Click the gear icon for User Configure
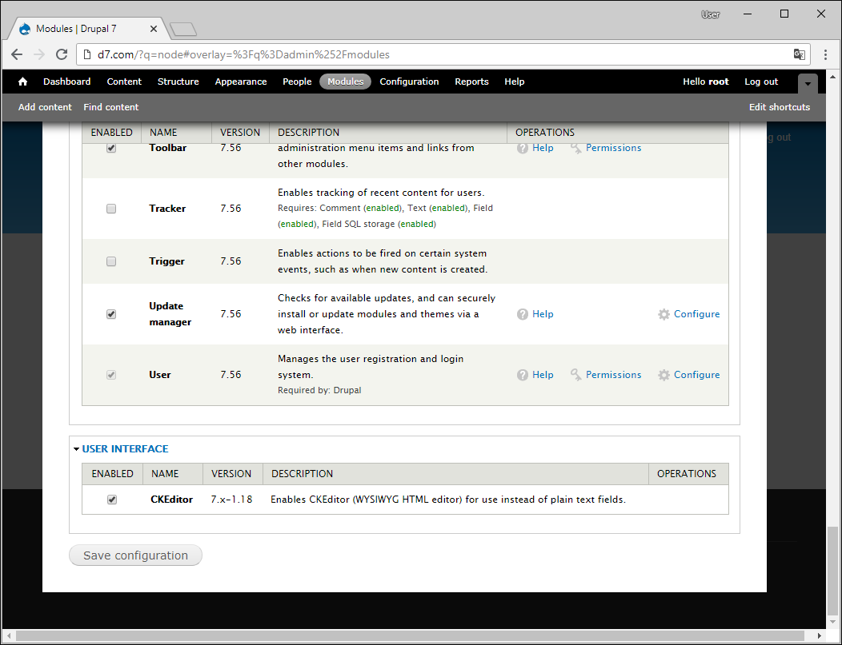Image resolution: width=842 pixels, height=645 pixels. [664, 375]
